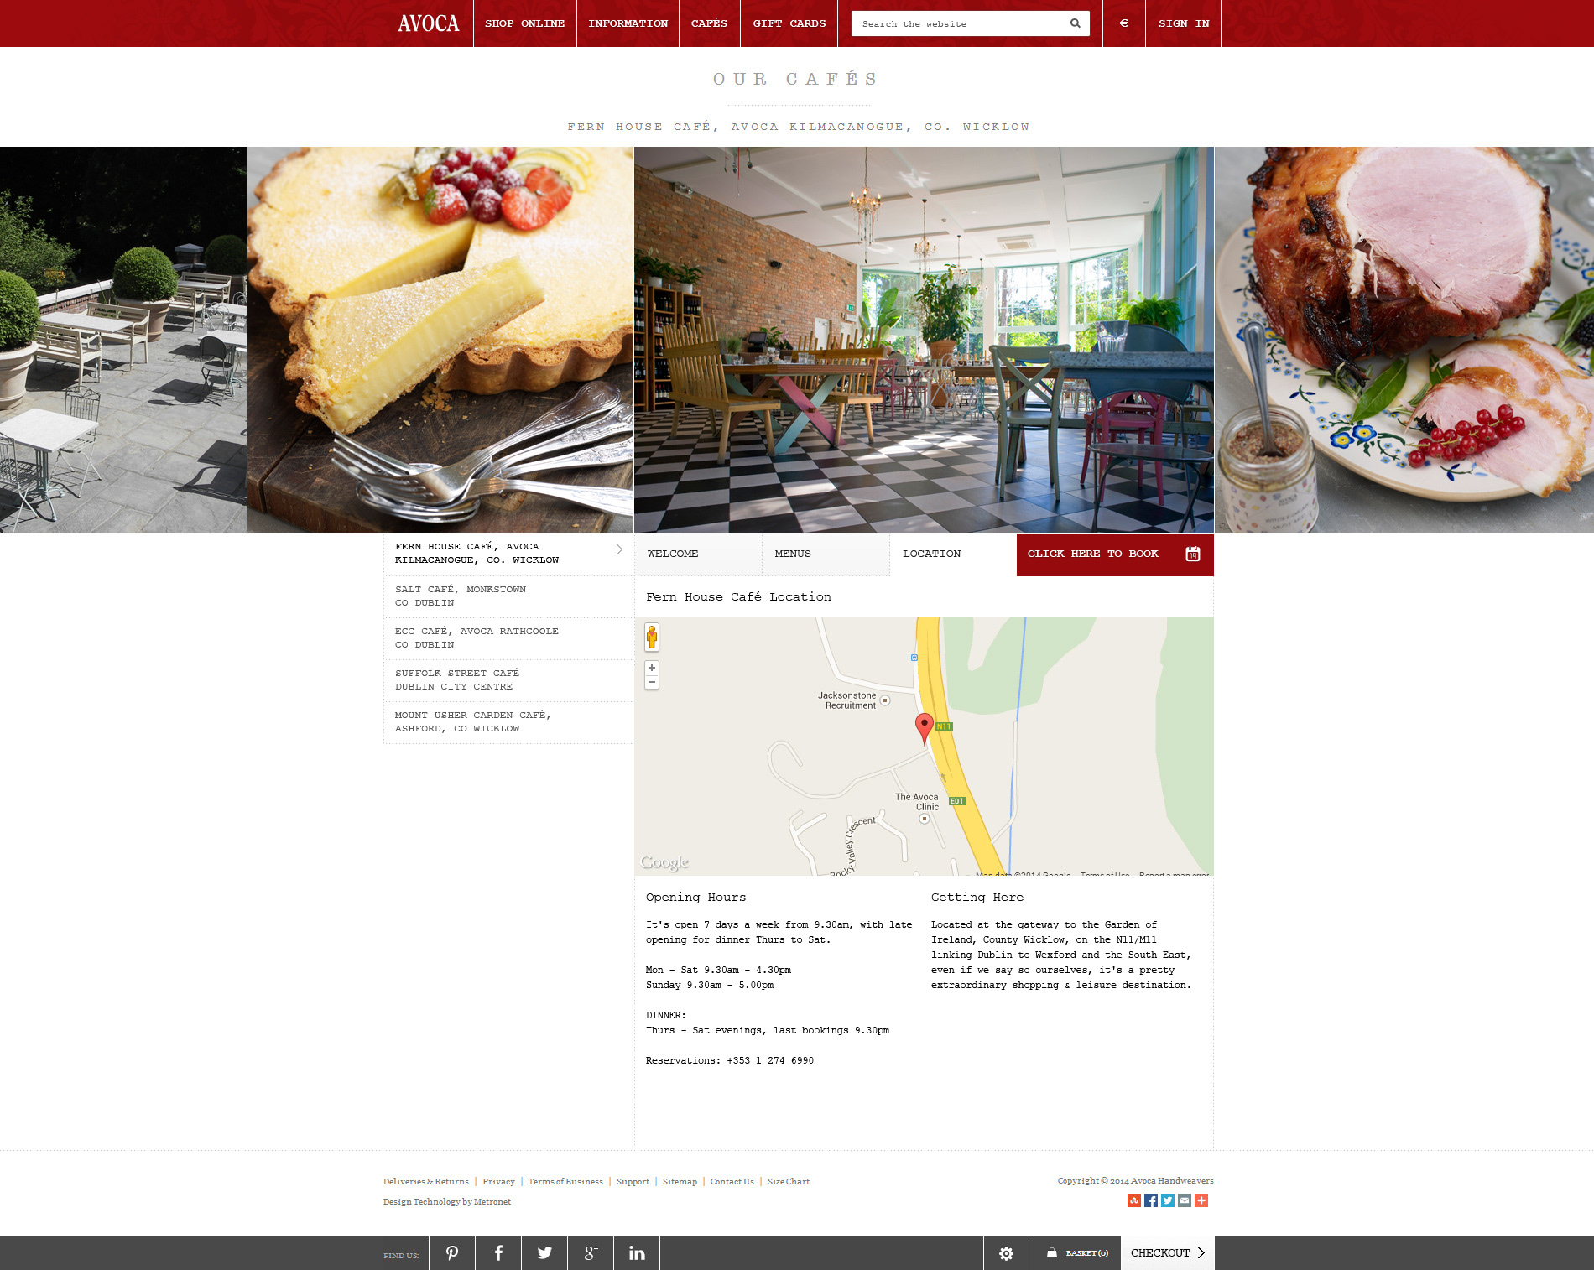Open Pinterest page from Find Us bar
This screenshot has width=1594, height=1270.
[x=452, y=1253]
